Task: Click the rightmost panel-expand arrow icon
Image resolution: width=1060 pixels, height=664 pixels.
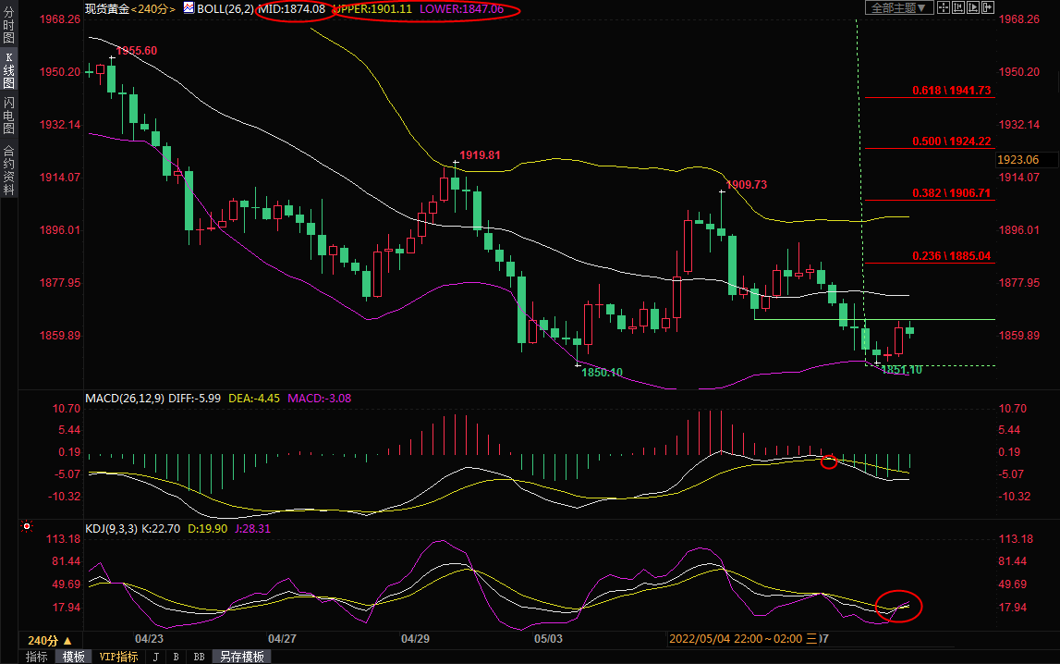Action: (x=986, y=7)
